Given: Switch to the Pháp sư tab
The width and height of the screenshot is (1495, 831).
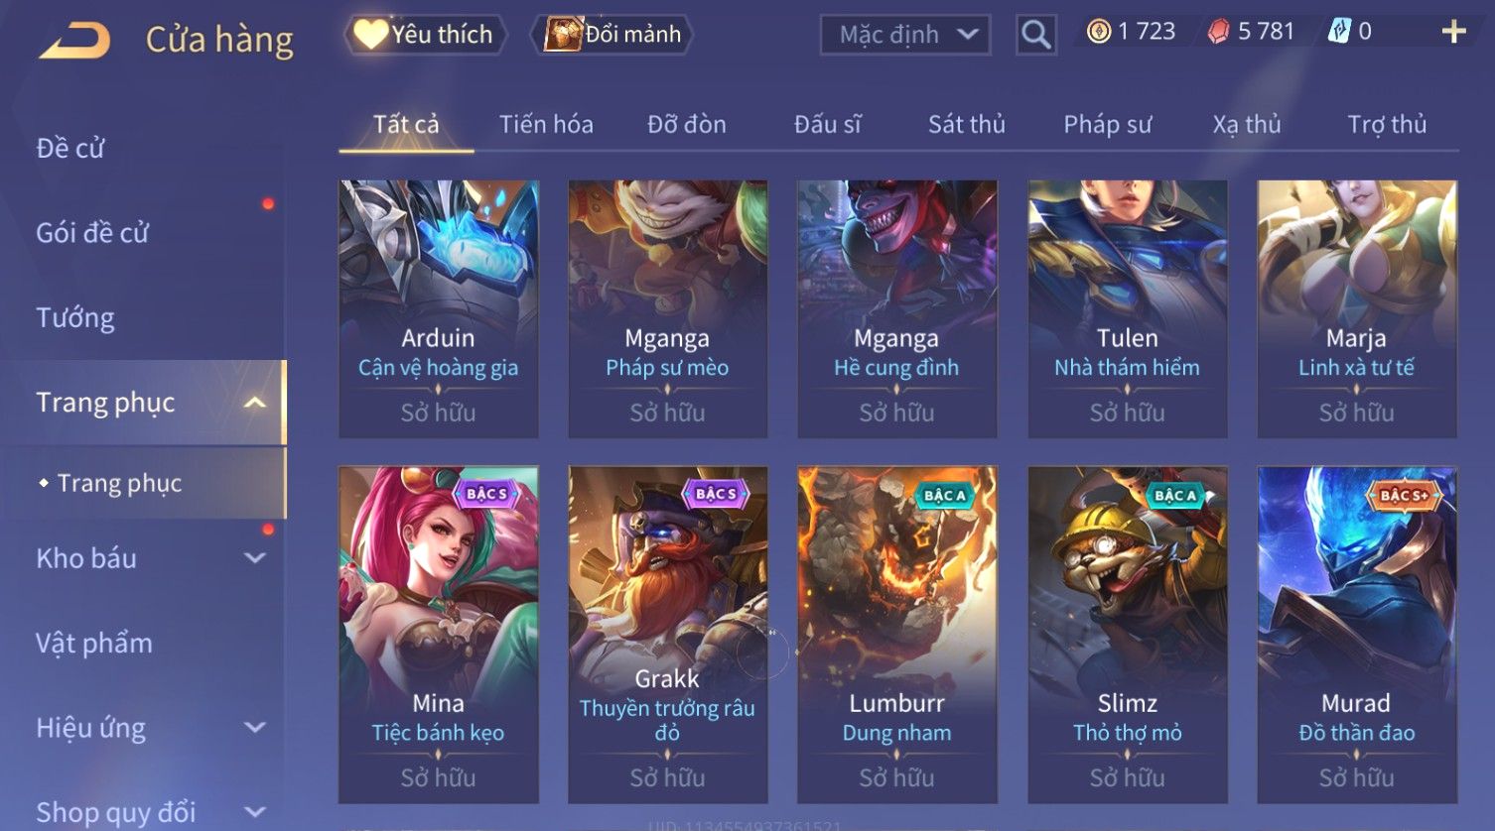Looking at the screenshot, I should 1108,125.
